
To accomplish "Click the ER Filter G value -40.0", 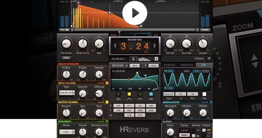I will pos(134,66).
